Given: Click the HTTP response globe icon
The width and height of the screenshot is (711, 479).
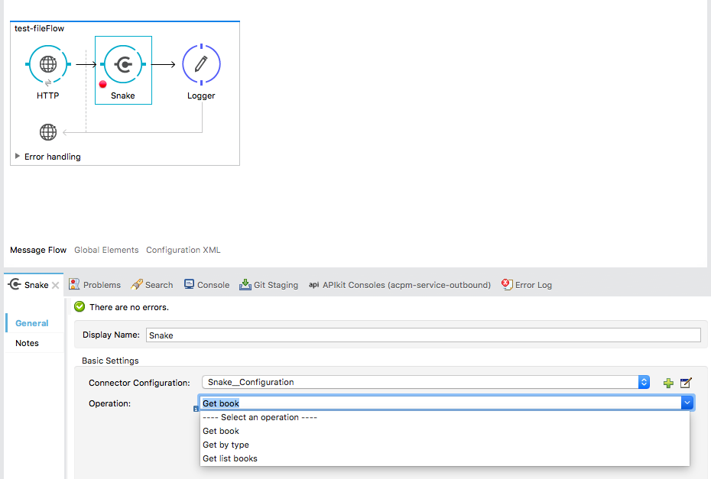Looking at the screenshot, I should click(x=48, y=132).
